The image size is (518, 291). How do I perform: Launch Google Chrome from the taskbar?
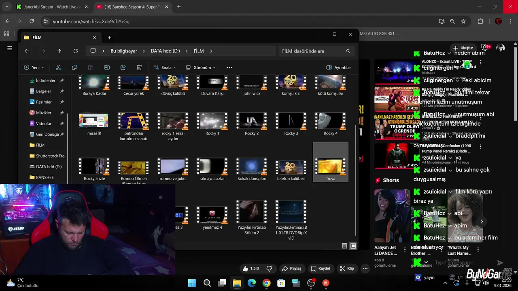(x=266, y=283)
